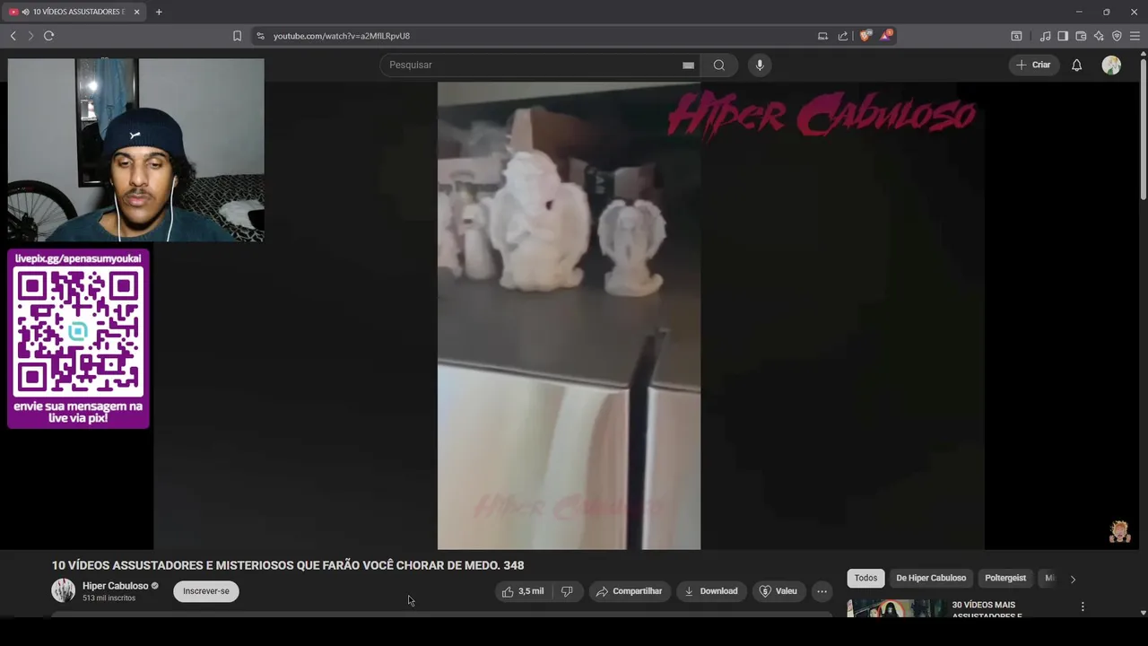Click the Download button
The image size is (1148, 646).
pyautogui.click(x=711, y=591)
